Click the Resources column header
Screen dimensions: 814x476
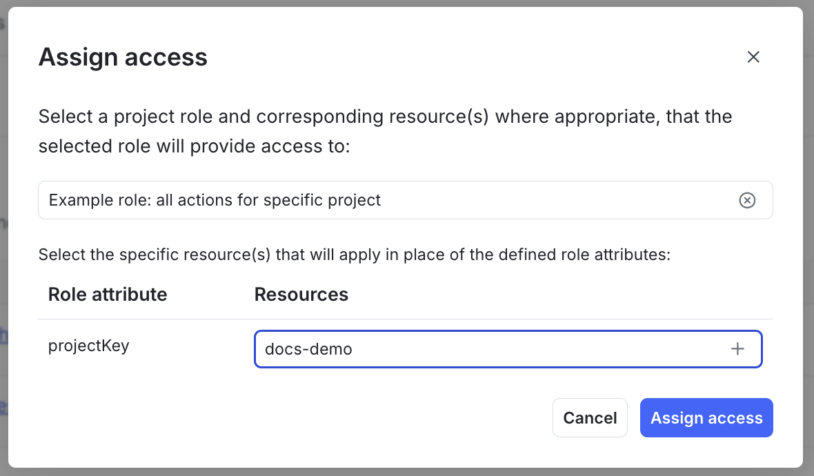301,295
